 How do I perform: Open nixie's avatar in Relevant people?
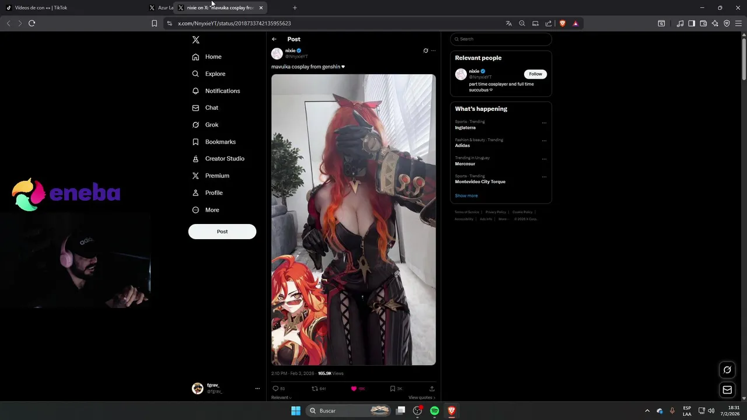coord(461,74)
